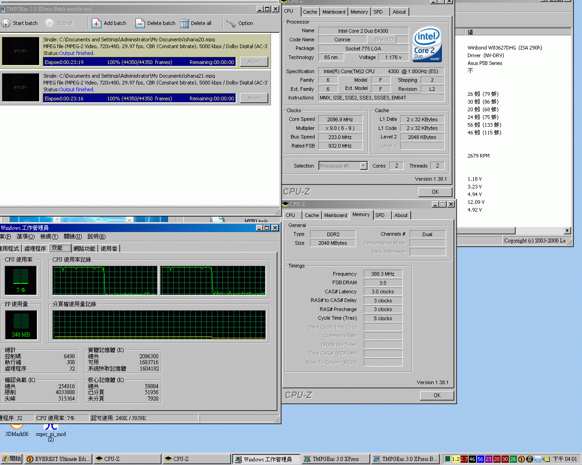
Task: Click the blue 56 temperature tray icon
Action: [x=481, y=459]
